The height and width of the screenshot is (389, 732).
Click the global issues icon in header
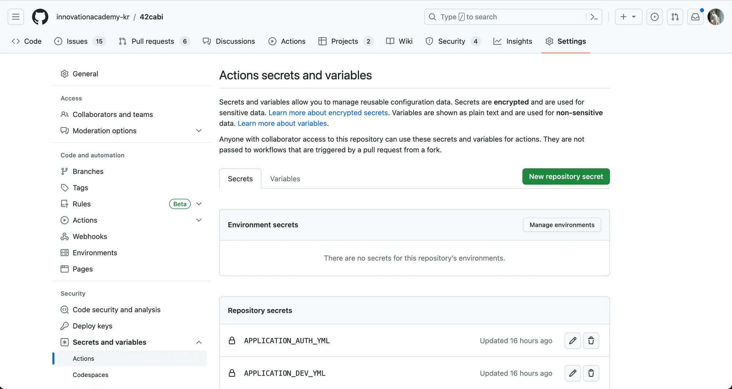[654, 17]
